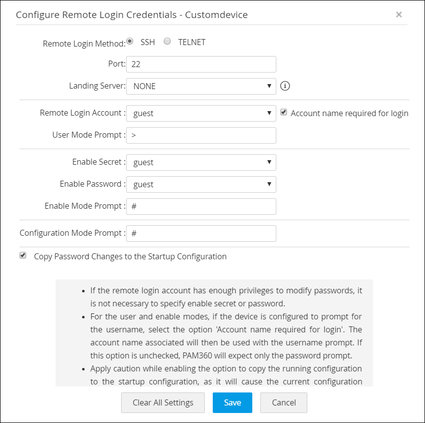Focus the User Mode Prompt field
This screenshot has height=423, width=425.
pyautogui.click(x=201, y=135)
